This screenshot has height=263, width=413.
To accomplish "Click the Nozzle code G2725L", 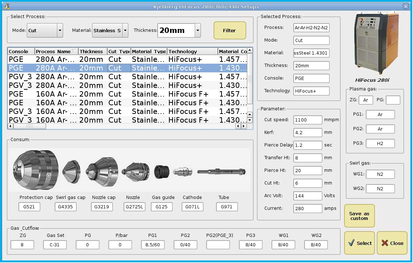I will click(x=134, y=207).
